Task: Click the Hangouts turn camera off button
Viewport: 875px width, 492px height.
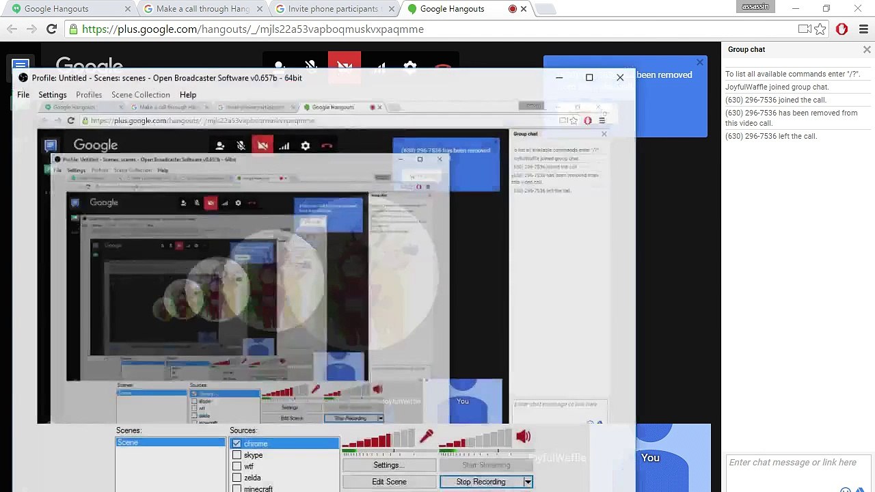Action: (x=344, y=66)
